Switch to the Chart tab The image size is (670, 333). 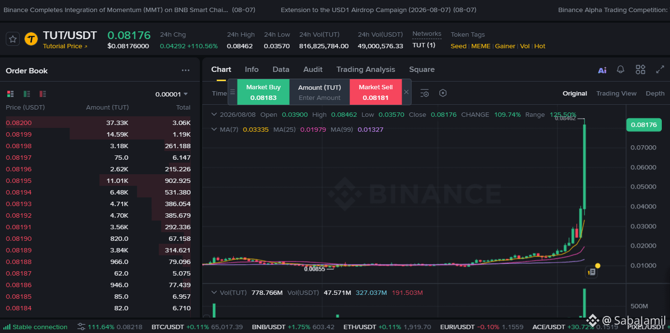click(x=221, y=69)
